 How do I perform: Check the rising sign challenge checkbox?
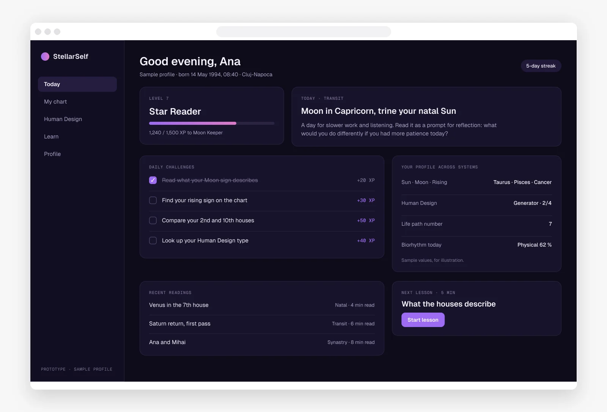(x=153, y=200)
